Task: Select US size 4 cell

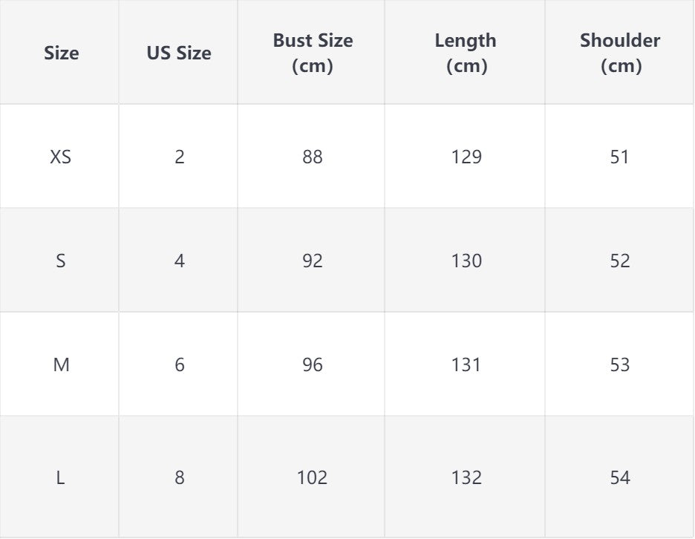Action: (x=179, y=261)
